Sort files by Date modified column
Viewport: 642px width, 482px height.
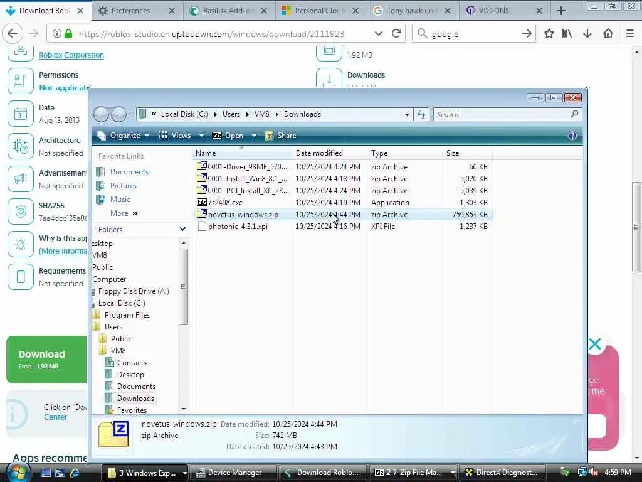click(329, 153)
